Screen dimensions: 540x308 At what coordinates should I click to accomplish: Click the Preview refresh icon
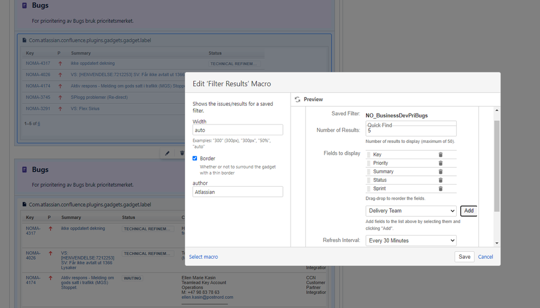coord(298,100)
